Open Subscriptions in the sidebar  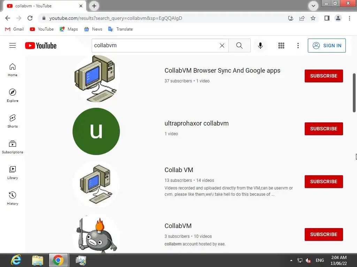13,147
